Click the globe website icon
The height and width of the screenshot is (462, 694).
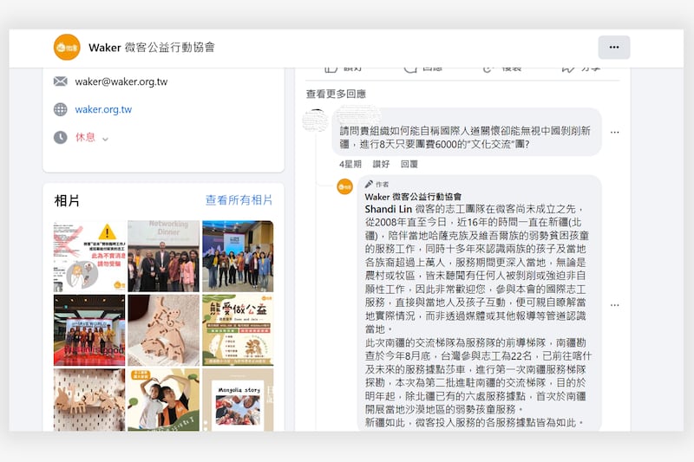60,109
